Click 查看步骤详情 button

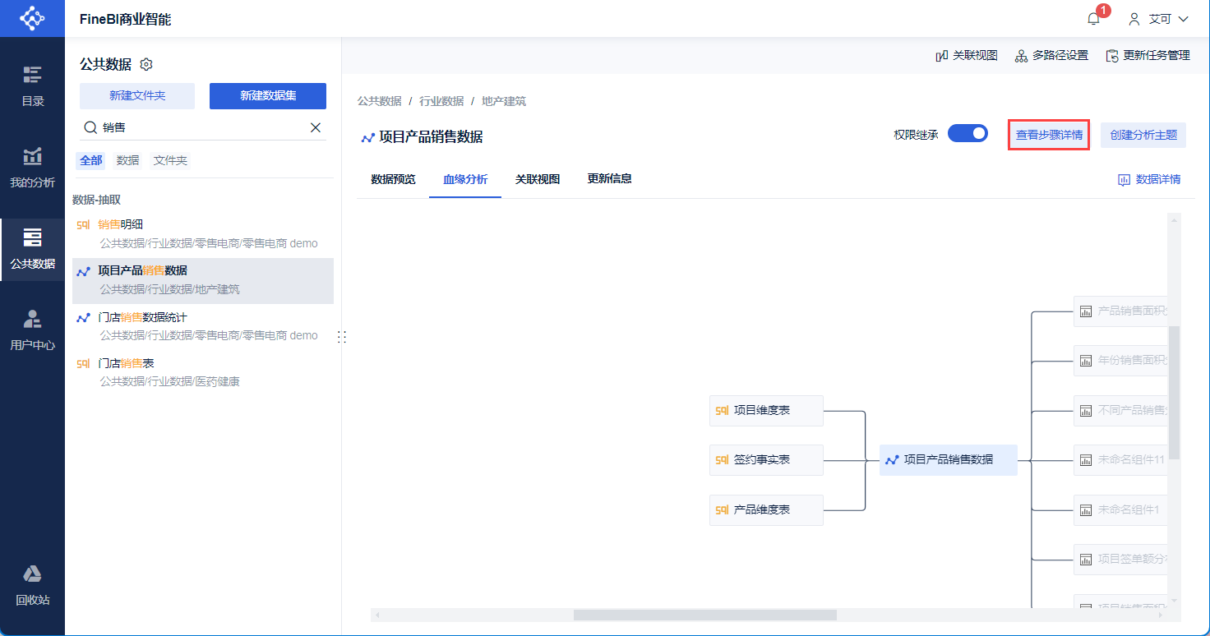(x=1049, y=135)
